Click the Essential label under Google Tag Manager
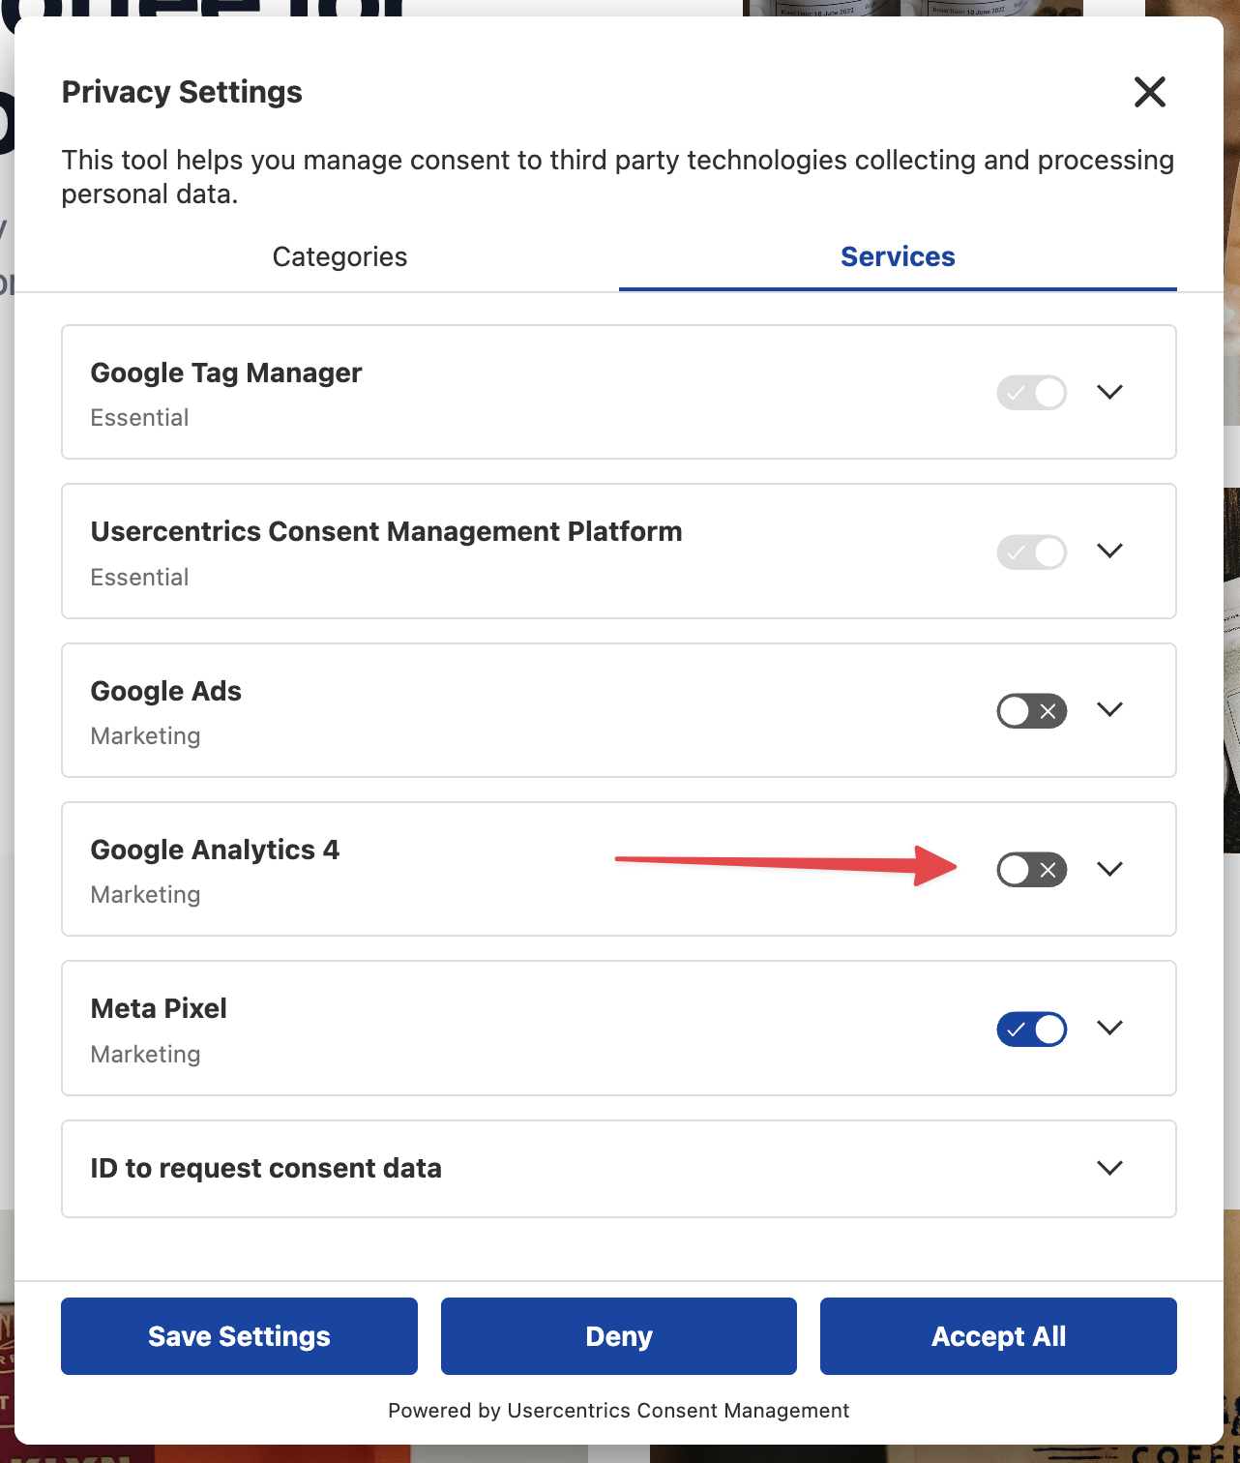This screenshot has height=1463, width=1240. [x=139, y=418]
